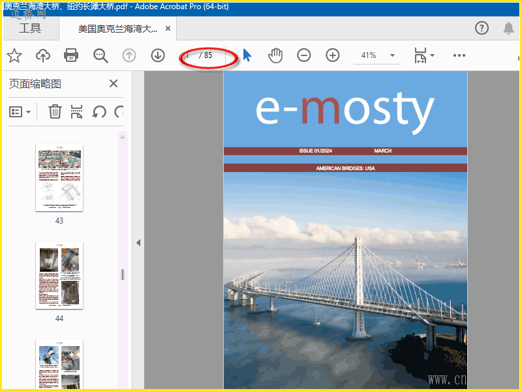The image size is (522, 391).
Task: Select the 美国奥克兰海湾大... document tab
Action: pyautogui.click(x=117, y=29)
